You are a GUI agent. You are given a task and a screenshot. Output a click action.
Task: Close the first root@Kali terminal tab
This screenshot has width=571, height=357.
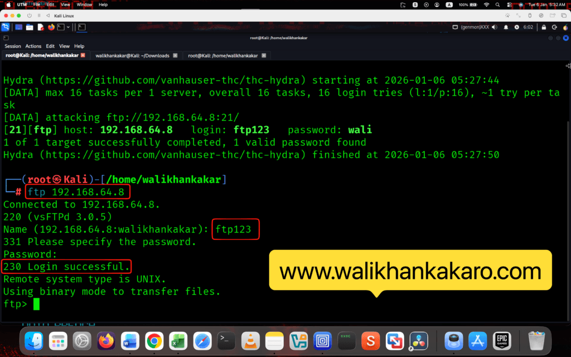83,56
